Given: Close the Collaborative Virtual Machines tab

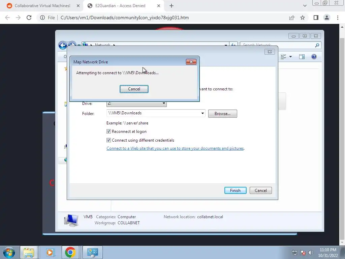Looking at the screenshot, I should tap(78, 6).
